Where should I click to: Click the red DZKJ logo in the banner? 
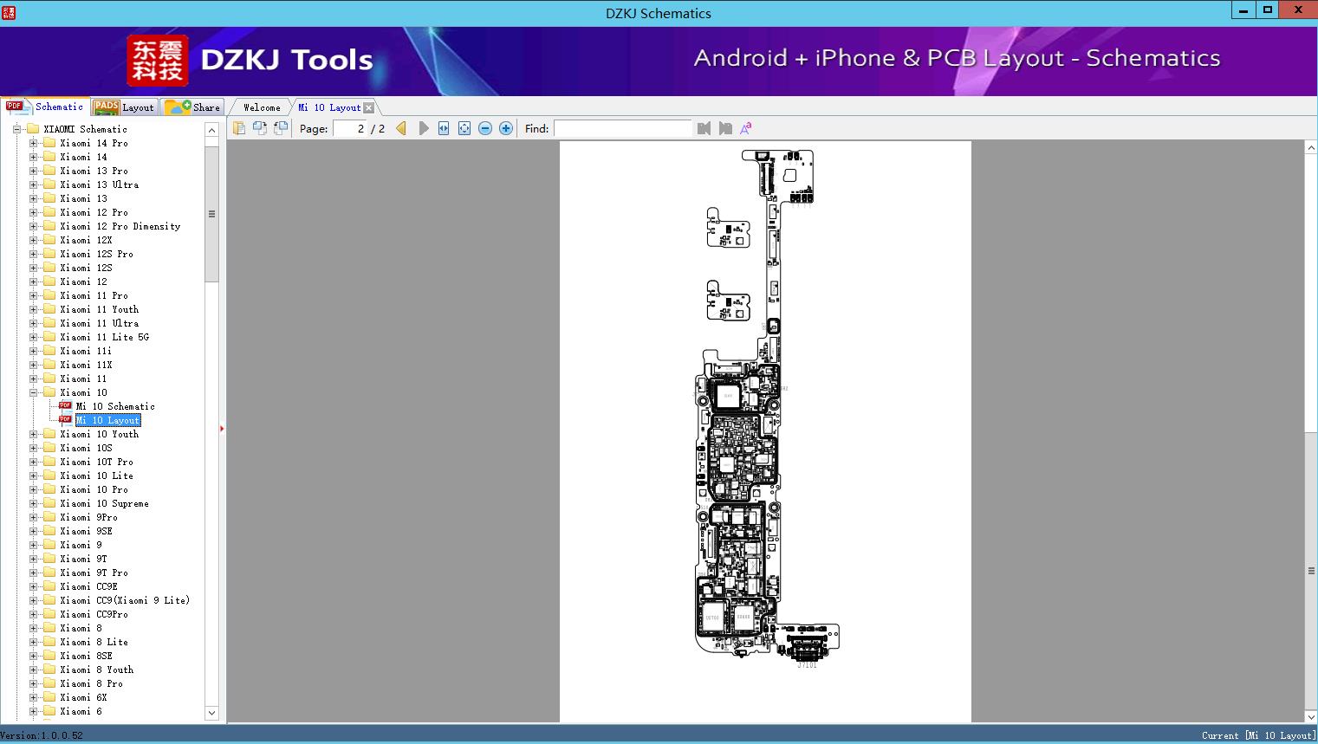[157, 60]
